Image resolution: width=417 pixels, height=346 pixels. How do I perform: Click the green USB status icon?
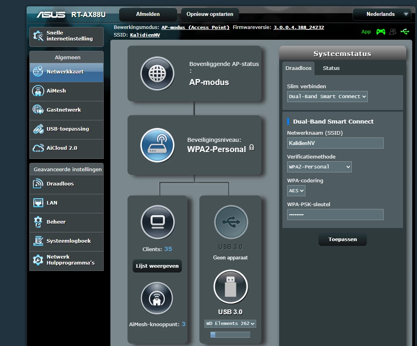click(405, 32)
